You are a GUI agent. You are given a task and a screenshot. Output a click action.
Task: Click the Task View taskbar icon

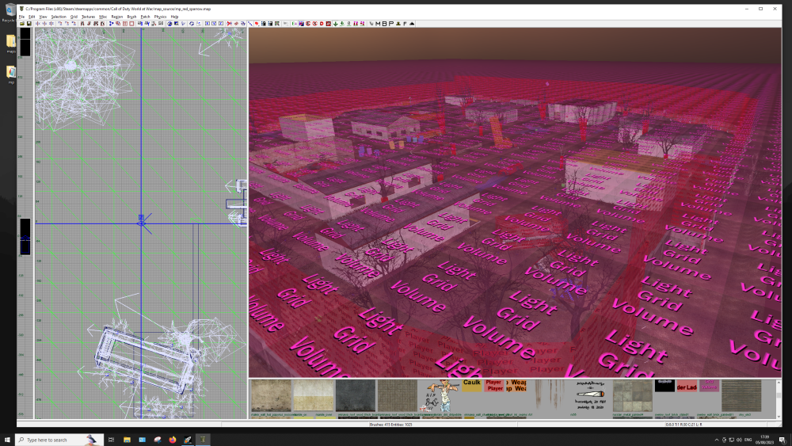point(111,440)
